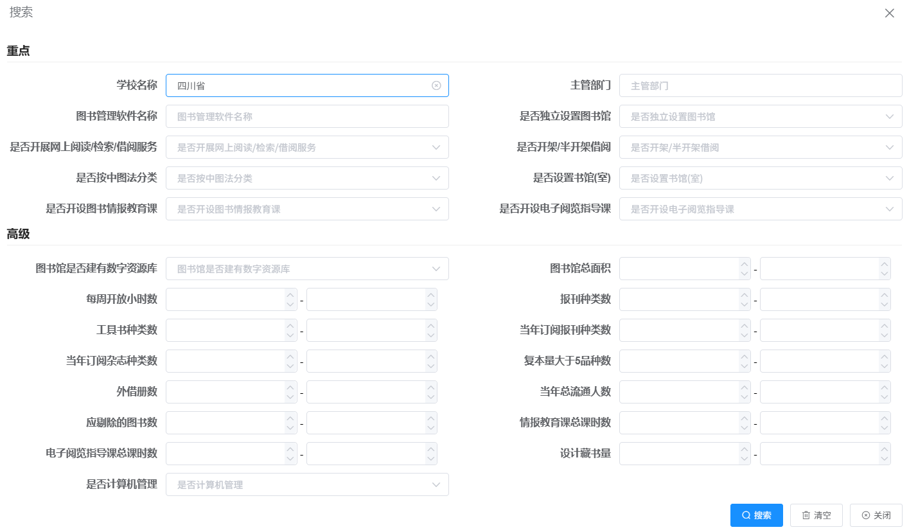The height and width of the screenshot is (532, 909).
Task: Click the 主管部门 input field
Action: pyautogui.click(x=760, y=85)
